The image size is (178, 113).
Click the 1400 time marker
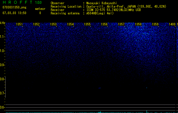click(172, 24)
